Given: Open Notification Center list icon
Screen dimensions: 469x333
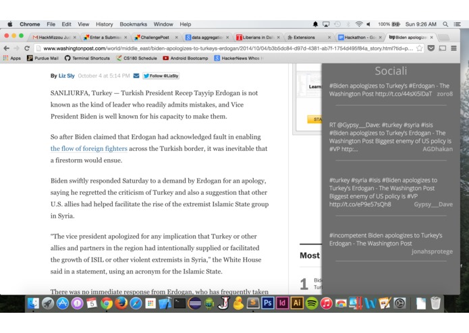Looking at the screenshot, I should point(457,24).
